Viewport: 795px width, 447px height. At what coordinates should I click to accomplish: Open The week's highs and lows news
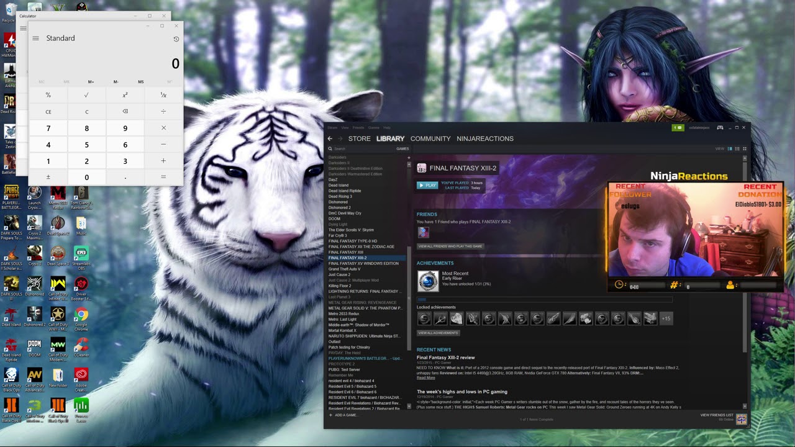tap(462, 392)
